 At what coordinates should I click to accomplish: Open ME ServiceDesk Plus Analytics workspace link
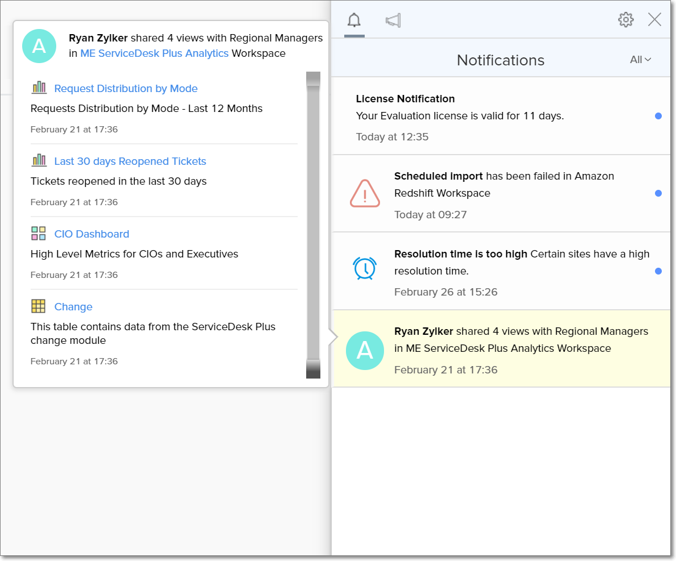click(x=155, y=53)
